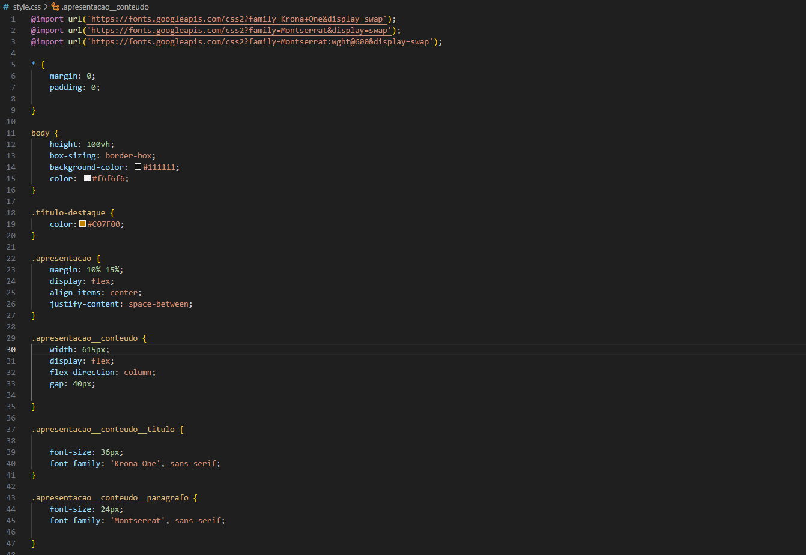Click '.apresentacao__conteudo__paragrafo' selector
The image size is (806, 555).
point(110,498)
